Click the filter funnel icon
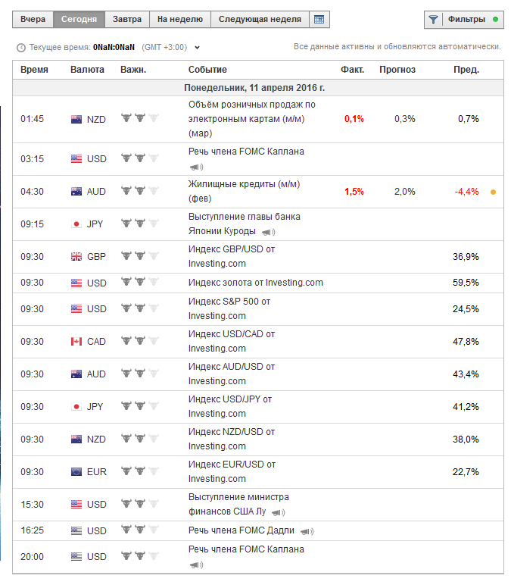The height and width of the screenshot is (585, 511). pos(433,20)
